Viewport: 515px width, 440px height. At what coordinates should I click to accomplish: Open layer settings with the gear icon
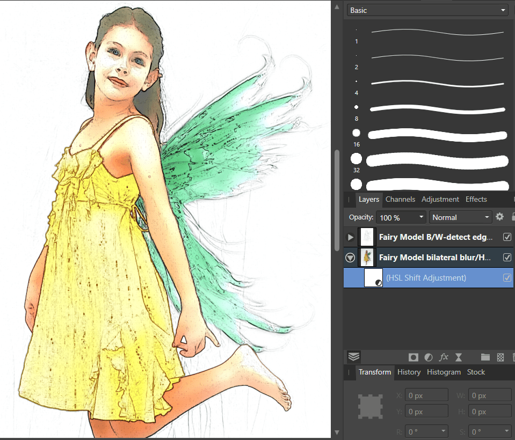(499, 217)
